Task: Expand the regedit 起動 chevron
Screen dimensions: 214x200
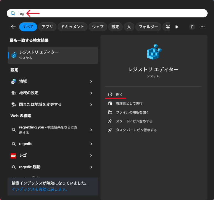Action: pyautogui.click(x=91, y=167)
